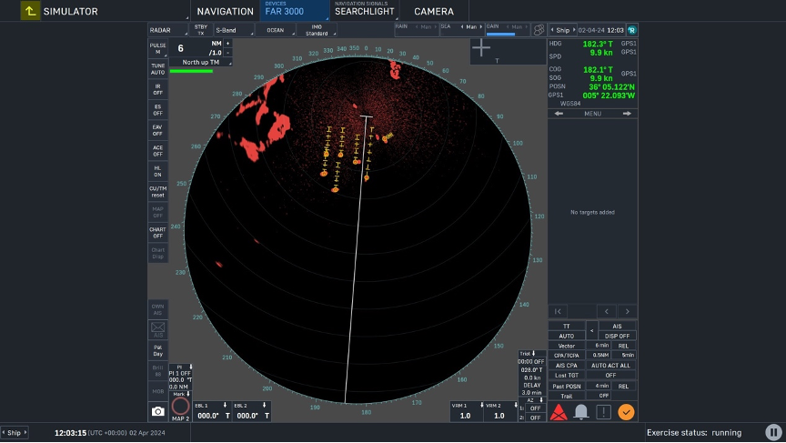The image size is (786, 443).
Task: Click the exclamation alert list icon
Action: 603,412
